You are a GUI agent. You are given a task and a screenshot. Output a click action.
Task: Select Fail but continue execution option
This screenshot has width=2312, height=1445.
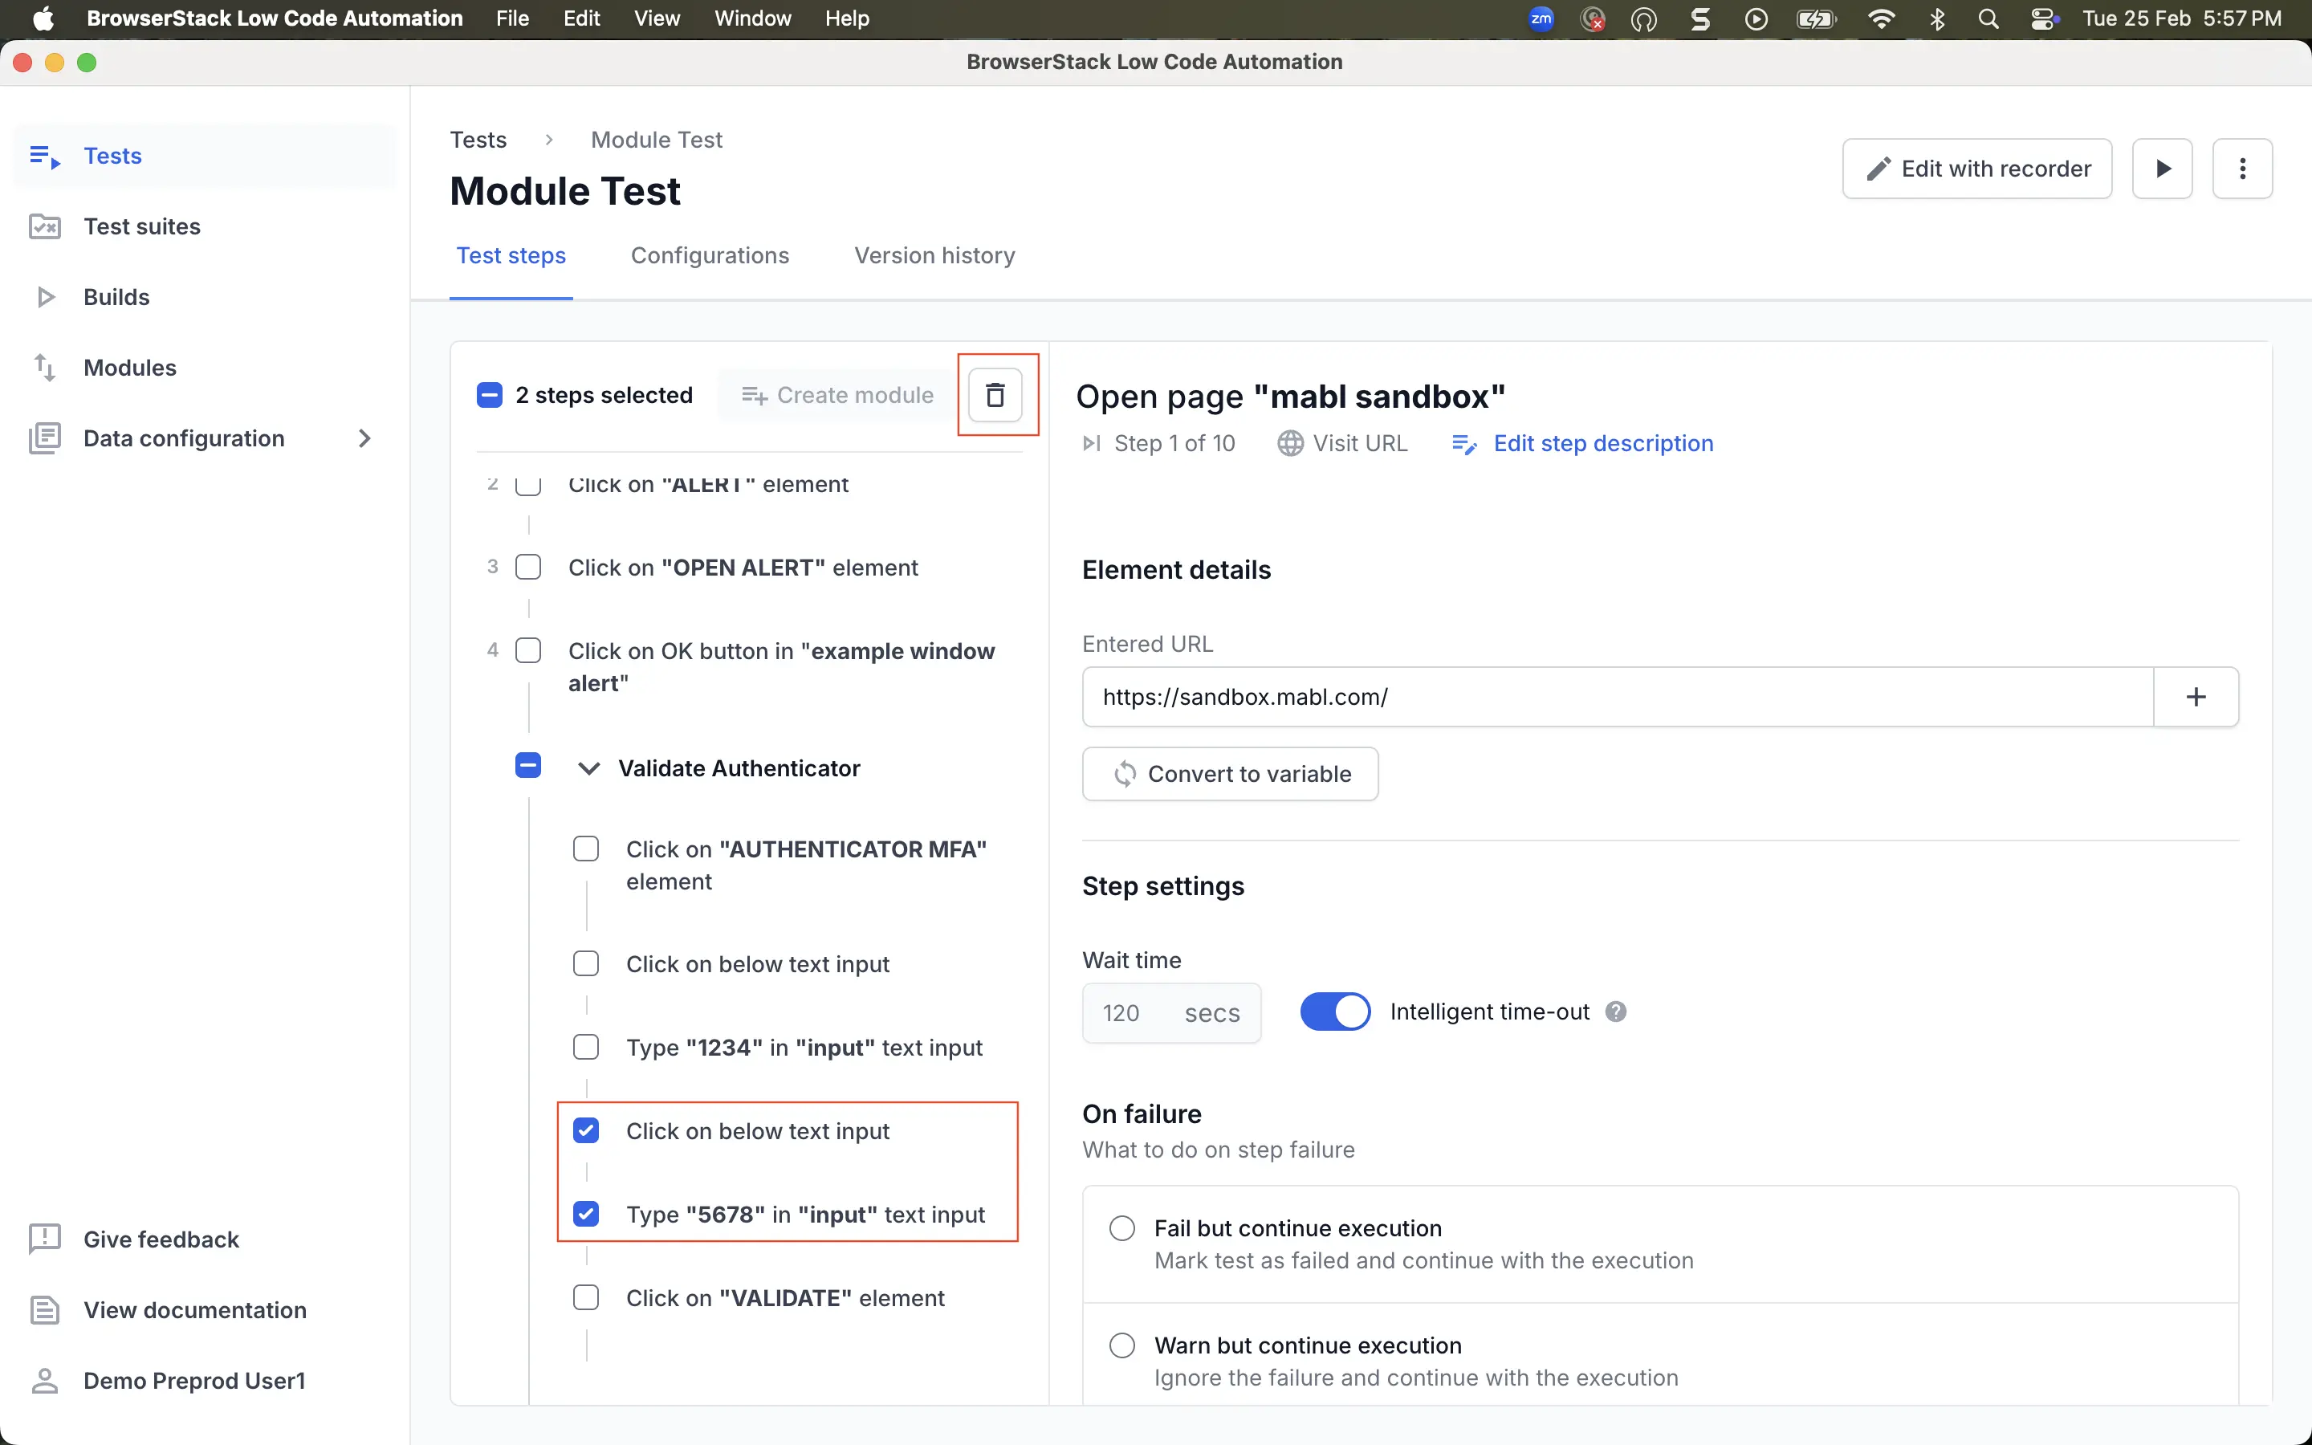tap(1121, 1228)
